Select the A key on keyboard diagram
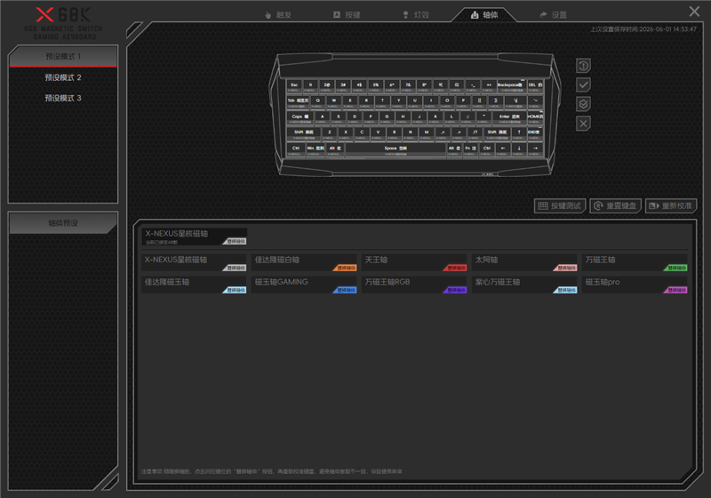This screenshot has height=498, width=711. point(322,118)
